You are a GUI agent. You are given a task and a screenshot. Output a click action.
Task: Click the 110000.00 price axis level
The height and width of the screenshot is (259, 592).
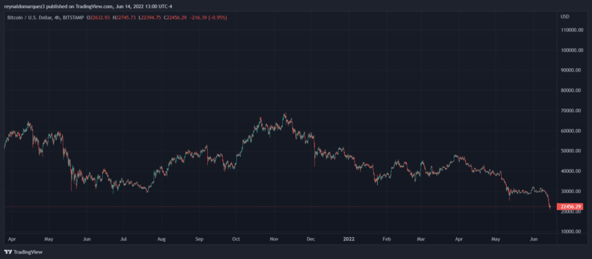[570, 30]
